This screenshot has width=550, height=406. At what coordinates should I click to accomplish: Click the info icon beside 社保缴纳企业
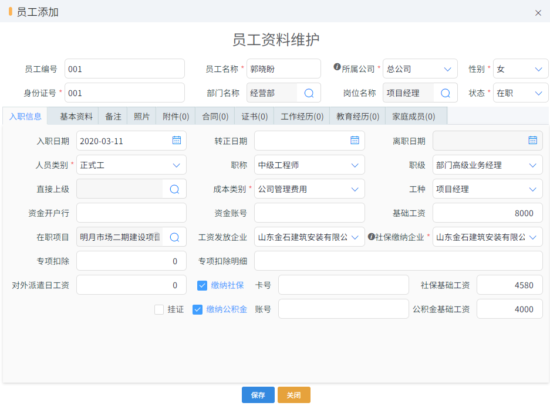point(371,237)
